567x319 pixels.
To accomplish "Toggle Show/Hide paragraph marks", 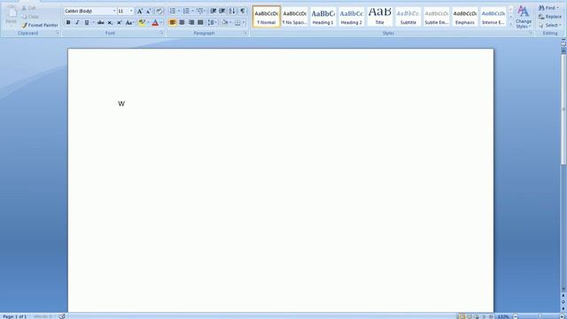I will 242,12.
